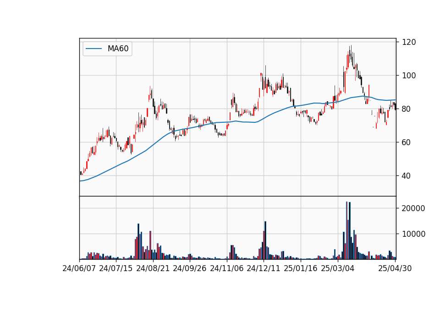Image resolution: width=440 pixels, height=316 pixels.
Task: Click the 10000 volume axis label
Action: [413, 234]
